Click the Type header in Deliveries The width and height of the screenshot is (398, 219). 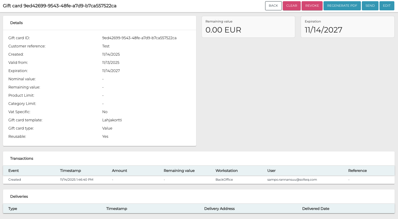click(13, 209)
